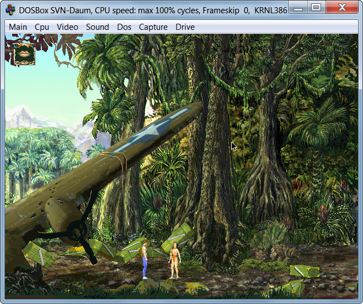
Task: Click the green crate at bottom right
Action: pyautogui.click(x=304, y=271)
